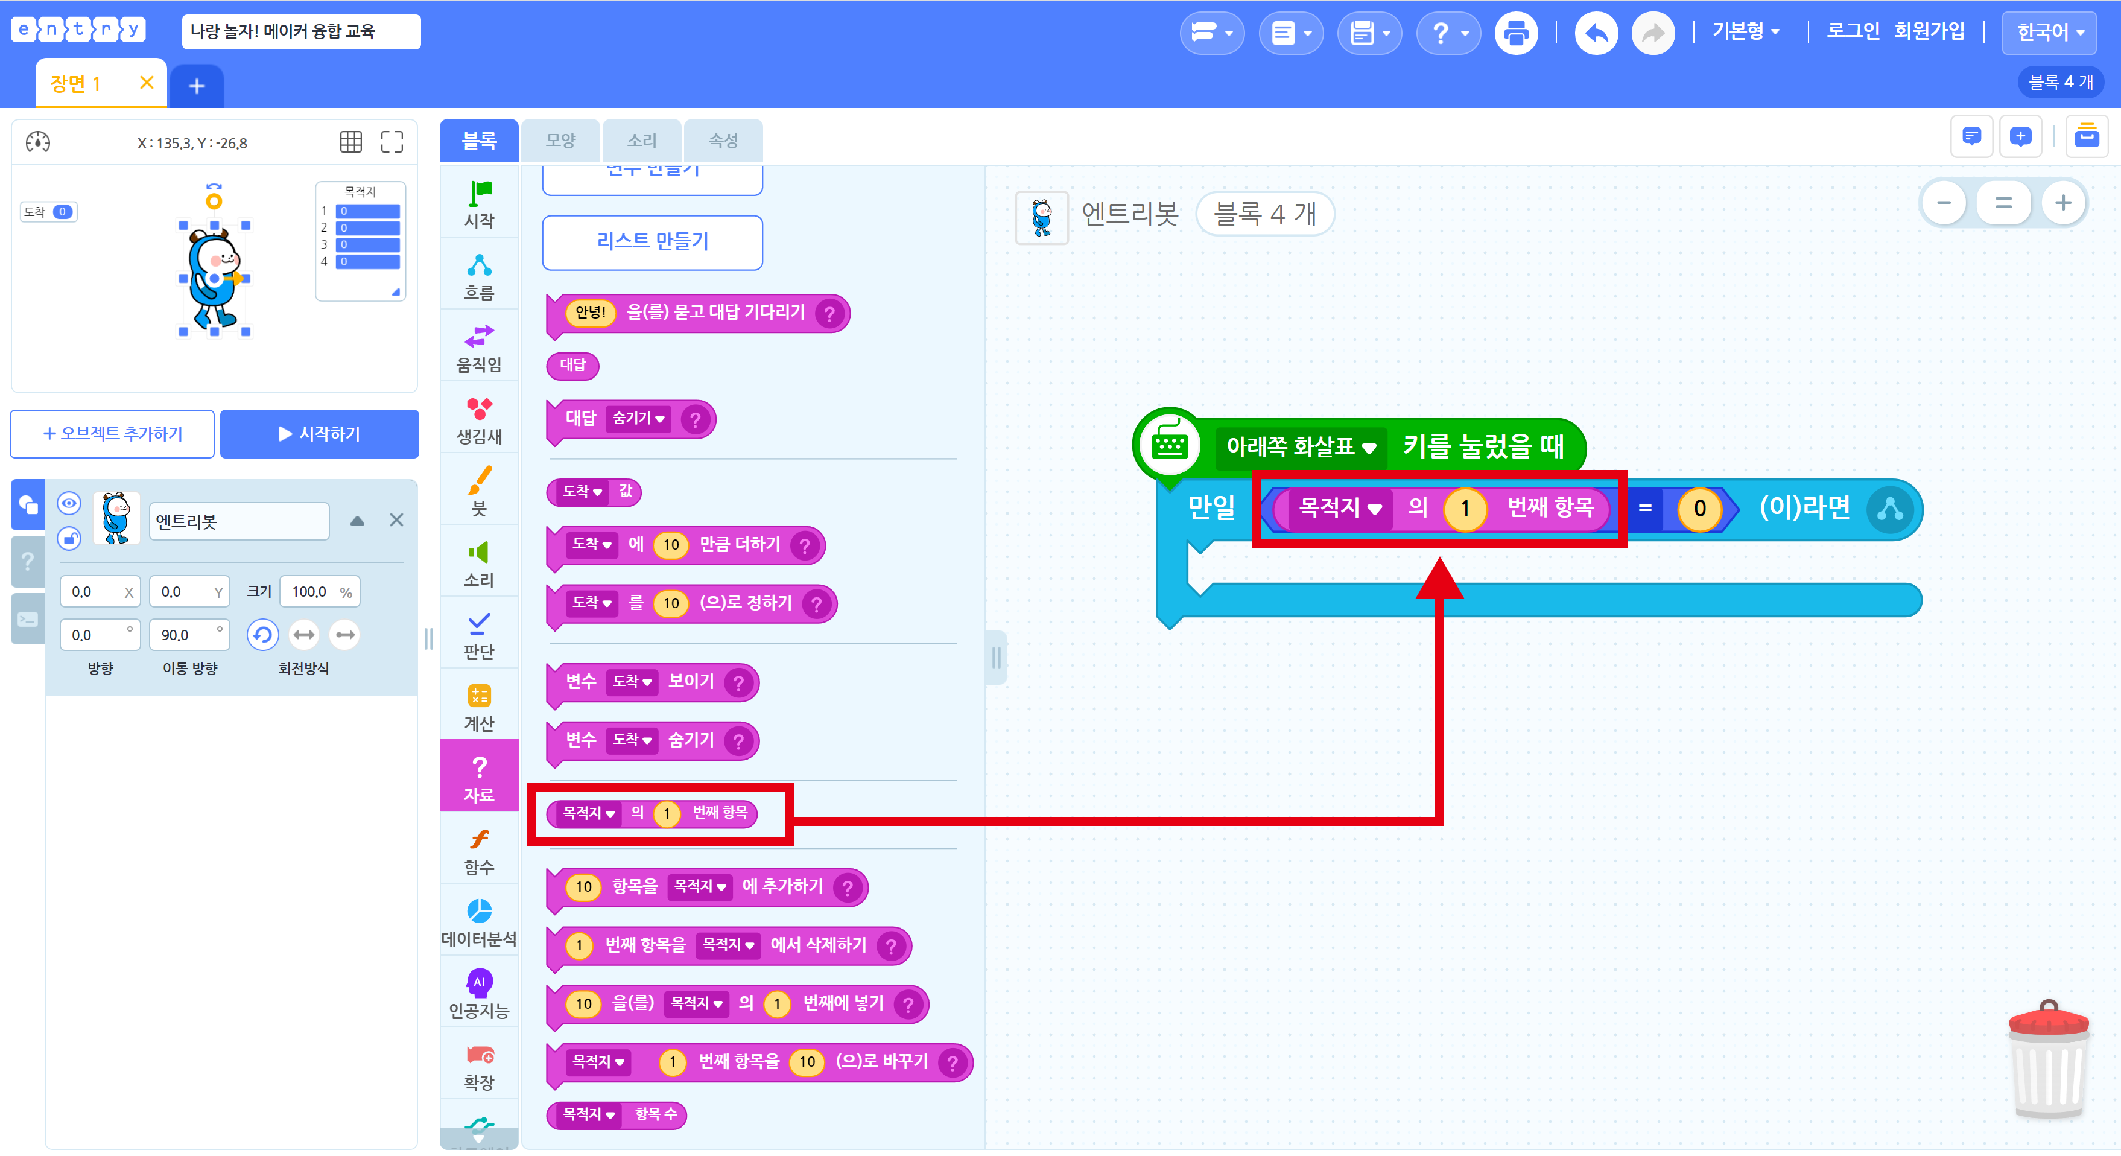
Task: Click 오브젝트 추가하기 button
Action: (113, 434)
